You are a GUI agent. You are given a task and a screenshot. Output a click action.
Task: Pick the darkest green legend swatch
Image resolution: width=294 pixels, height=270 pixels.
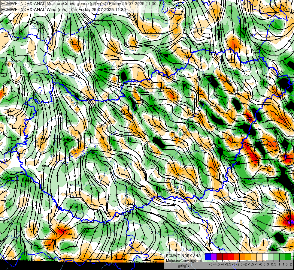coord(288,257)
